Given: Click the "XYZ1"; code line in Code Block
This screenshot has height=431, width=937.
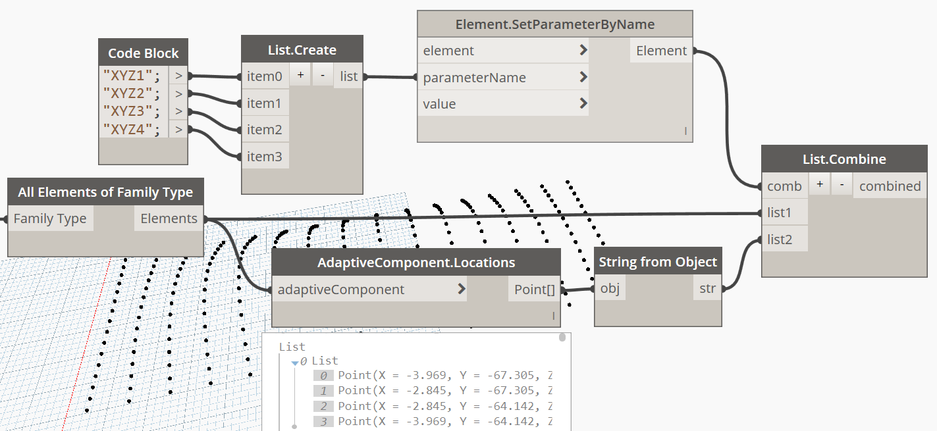Looking at the screenshot, I should click(132, 75).
